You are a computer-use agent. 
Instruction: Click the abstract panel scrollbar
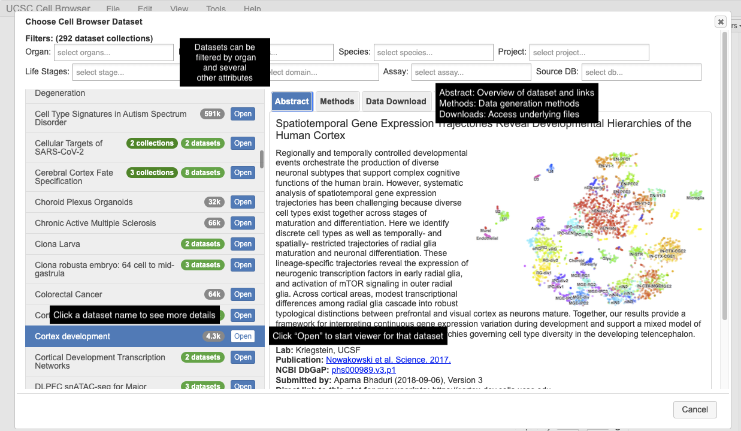coord(725,175)
